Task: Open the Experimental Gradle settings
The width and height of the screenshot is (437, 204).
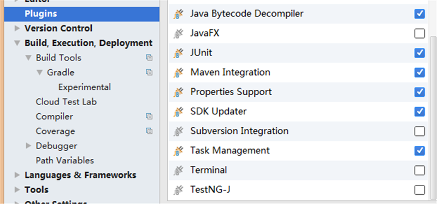Action: tap(85, 87)
